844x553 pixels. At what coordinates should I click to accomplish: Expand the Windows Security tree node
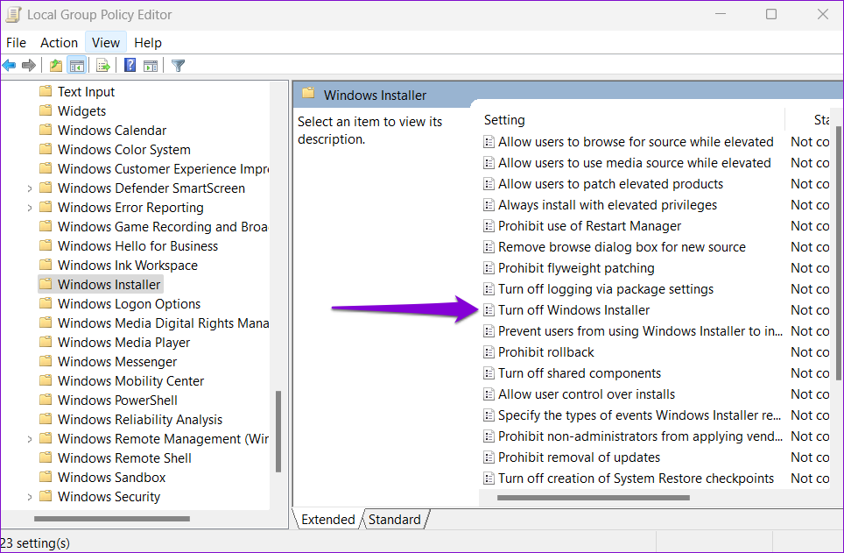[x=30, y=497]
